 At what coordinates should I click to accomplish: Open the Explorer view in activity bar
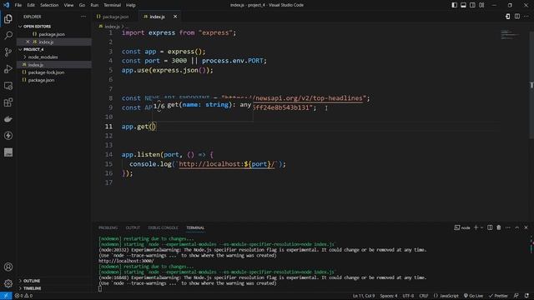[x=8, y=18]
